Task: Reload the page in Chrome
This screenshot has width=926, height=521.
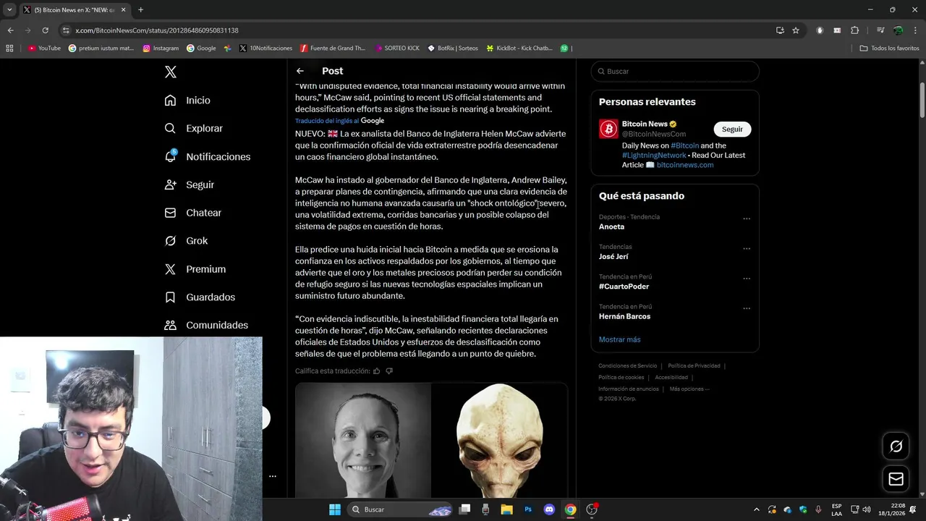Action: (x=45, y=30)
